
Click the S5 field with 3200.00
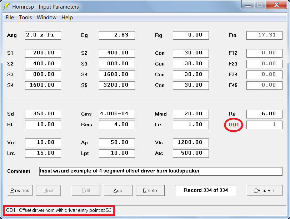point(117,86)
